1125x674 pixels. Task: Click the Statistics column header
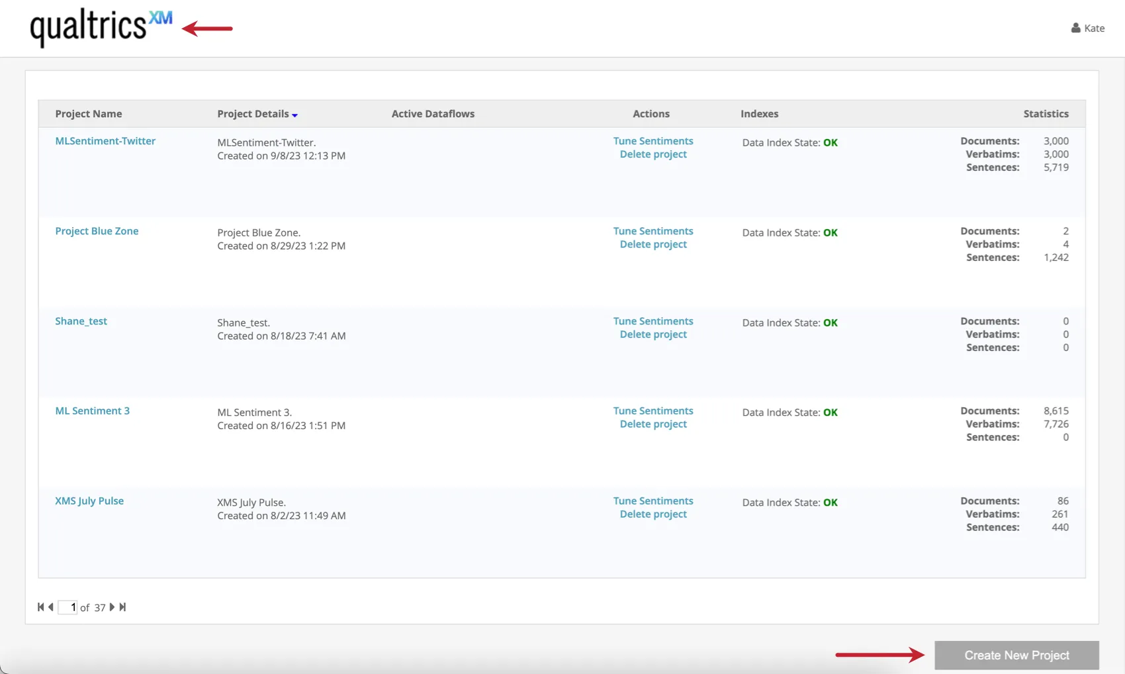tap(1046, 113)
